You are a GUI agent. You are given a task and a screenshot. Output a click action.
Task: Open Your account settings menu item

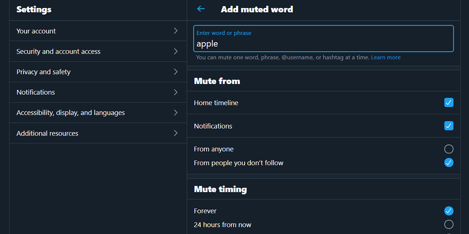(36, 31)
